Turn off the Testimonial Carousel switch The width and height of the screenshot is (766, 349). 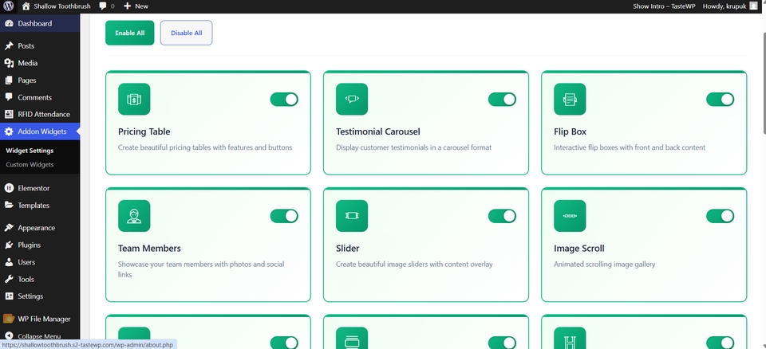[502, 100]
